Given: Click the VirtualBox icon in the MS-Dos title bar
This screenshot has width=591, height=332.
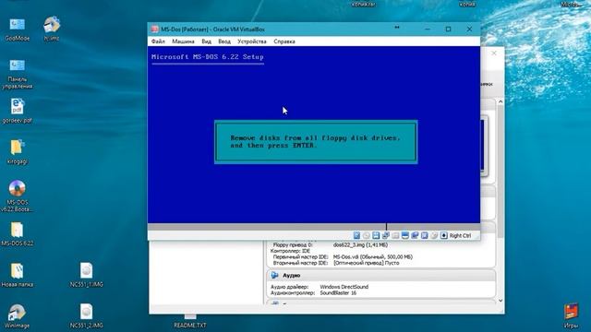Looking at the screenshot, I should point(154,29).
